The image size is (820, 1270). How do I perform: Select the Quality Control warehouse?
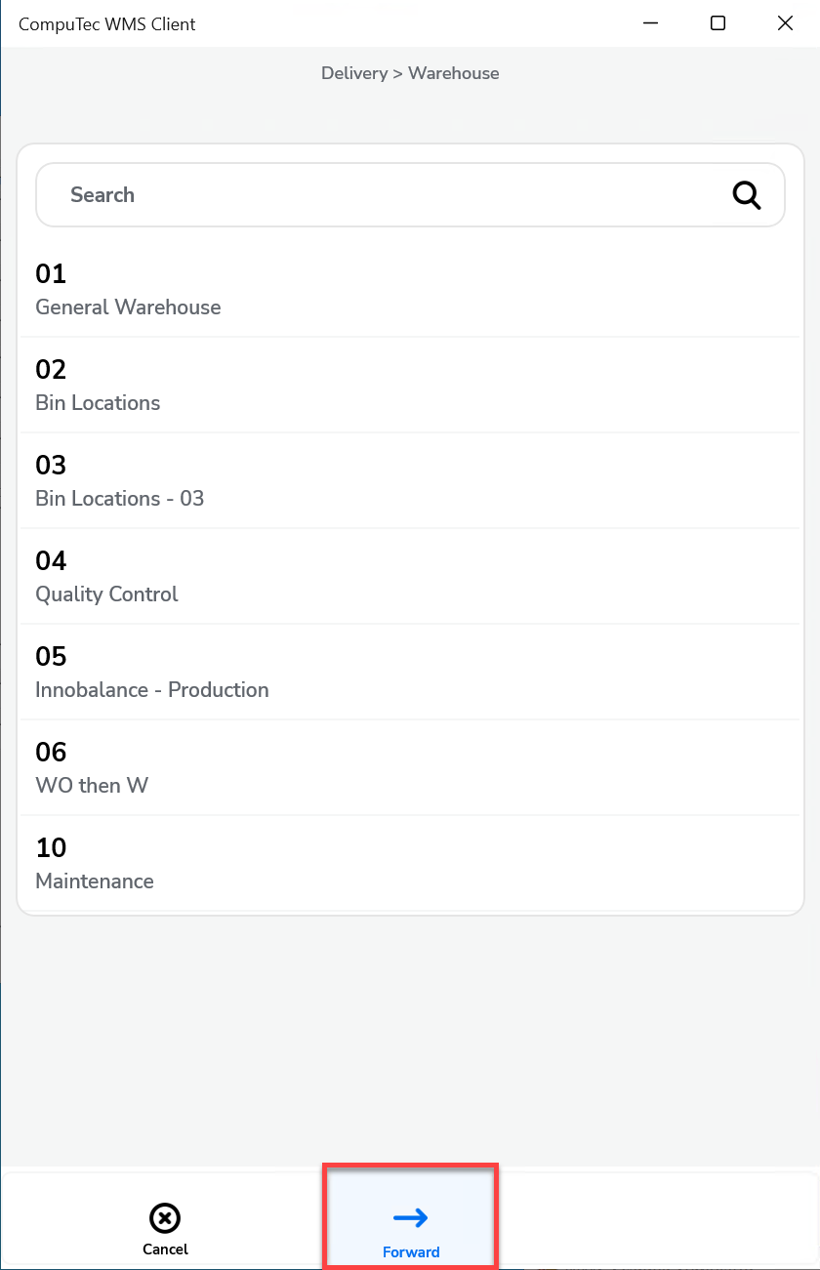tap(410, 576)
